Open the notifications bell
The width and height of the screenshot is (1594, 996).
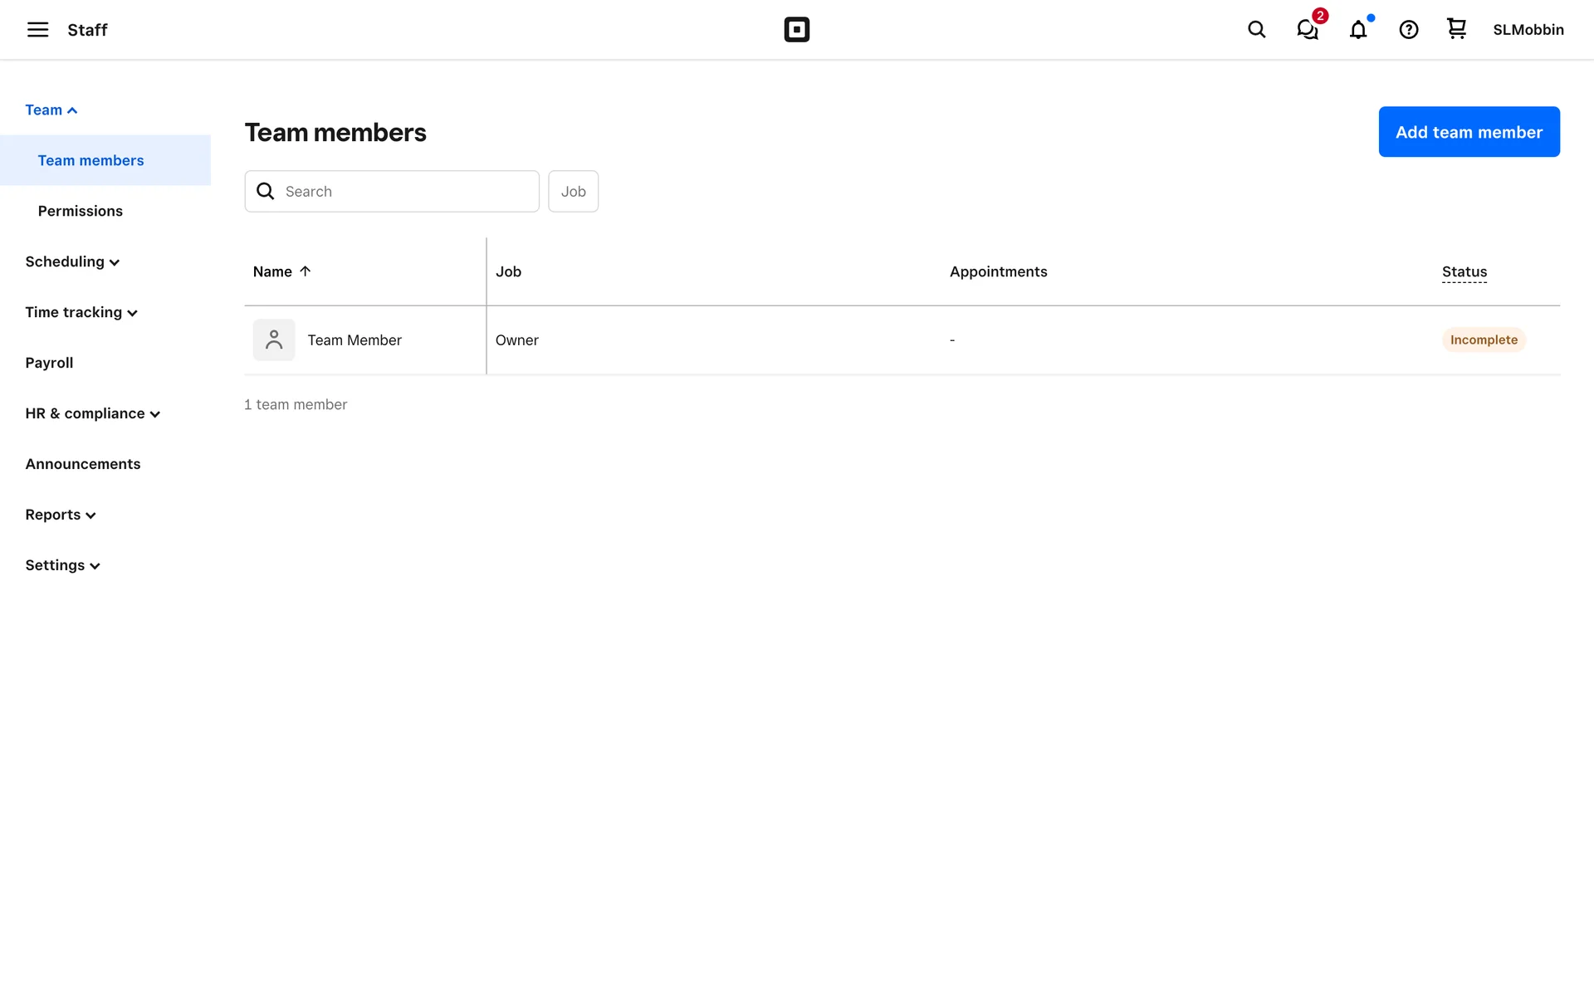1358,30
